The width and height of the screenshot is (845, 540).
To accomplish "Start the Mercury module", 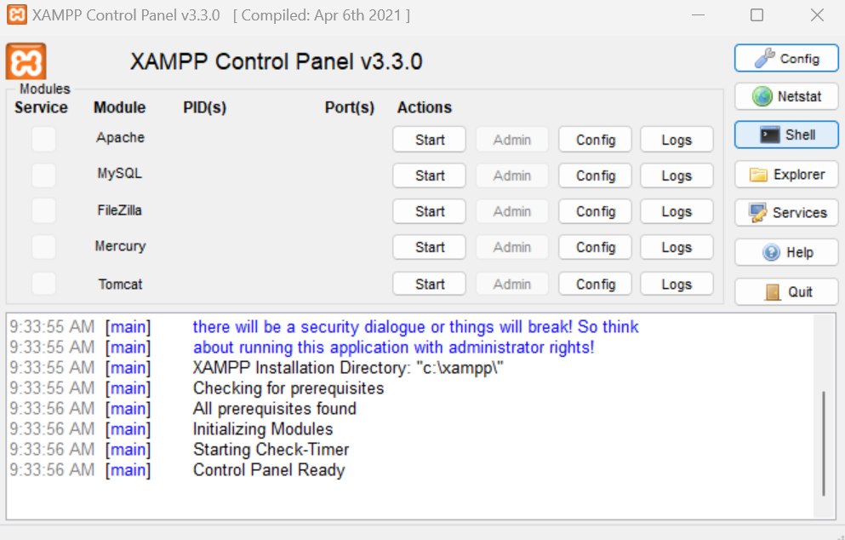I will pyautogui.click(x=429, y=247).
